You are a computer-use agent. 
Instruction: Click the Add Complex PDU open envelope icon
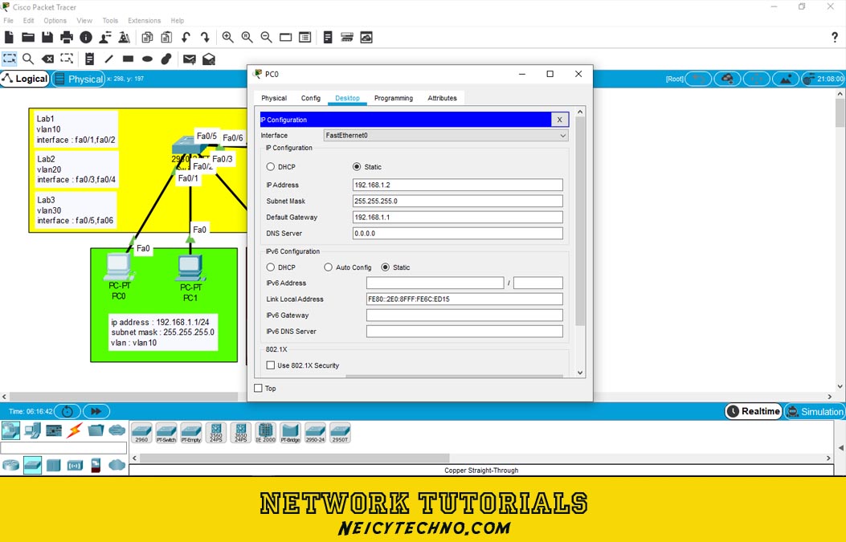click(x=209, y=59)
